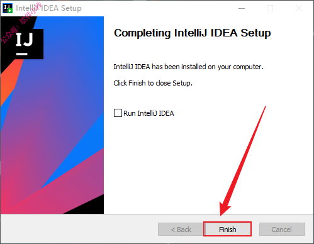
Task: Minimize the IntelliJ IDEA Setup window
Action: 242,8
